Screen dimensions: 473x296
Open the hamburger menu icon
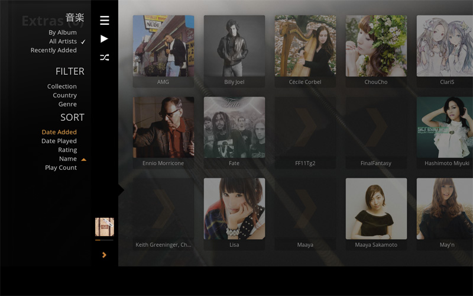[105, 21]
